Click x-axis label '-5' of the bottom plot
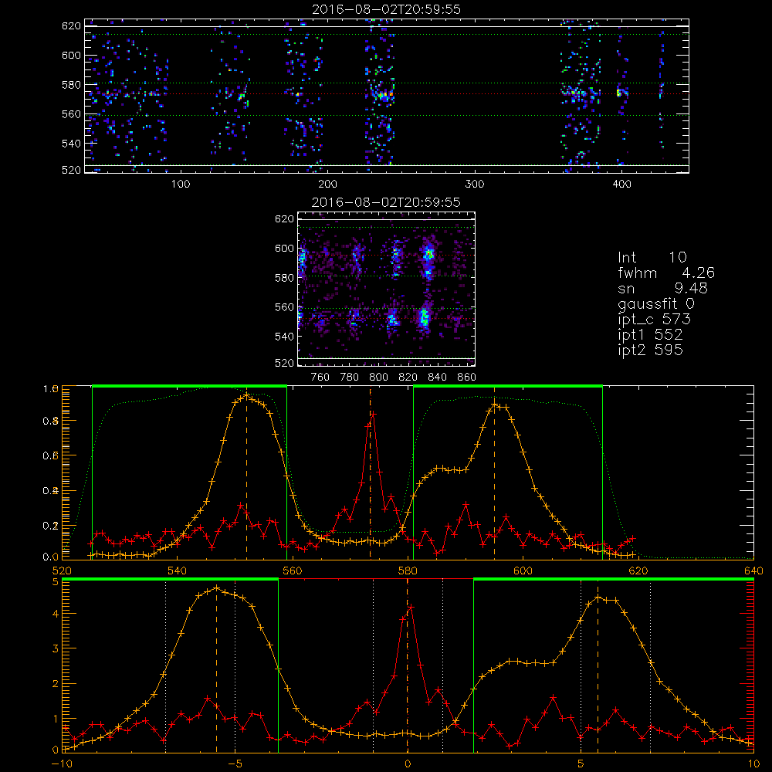Image resolution: width=772 pixels, height=772 pixels. [235, 764]
